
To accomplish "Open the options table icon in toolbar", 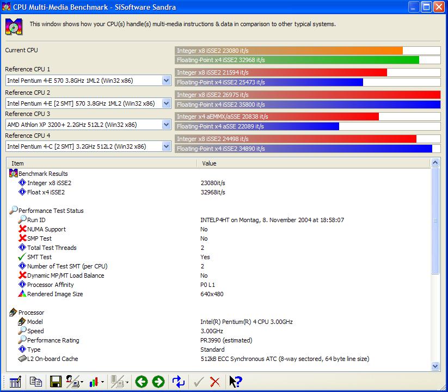I will click(15, 382).
